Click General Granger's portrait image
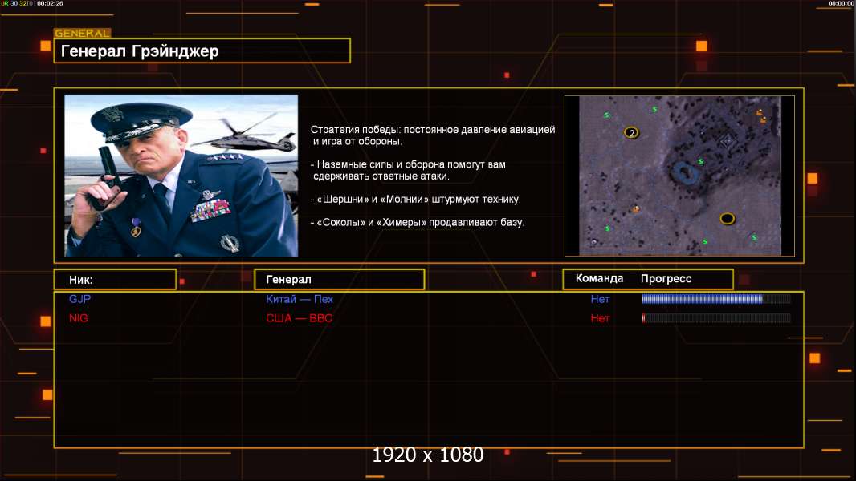The height and width of the screenshot is (481, 856). tap(181, 176)
